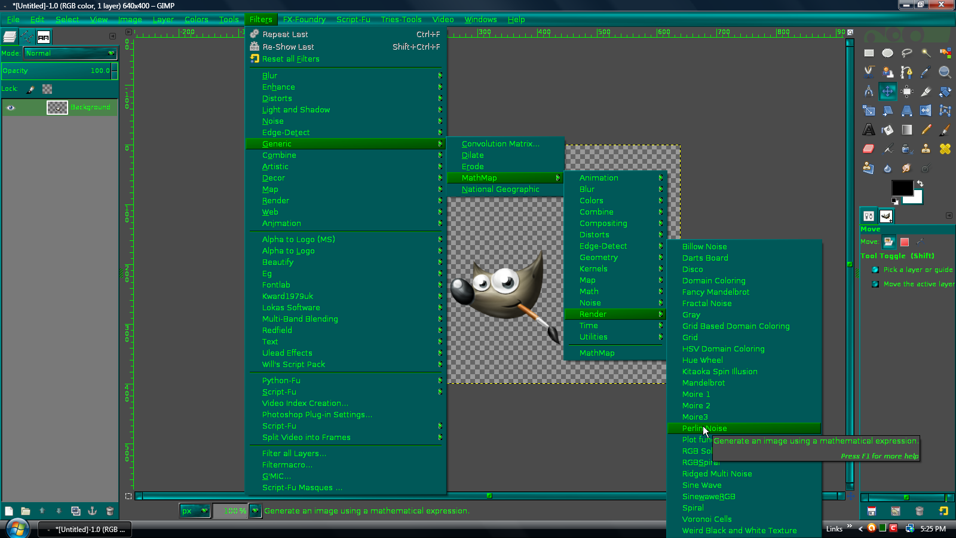Select the Crop tool
Image resolution: width=956 pixels, height=538 pixels.
point(926,91)
